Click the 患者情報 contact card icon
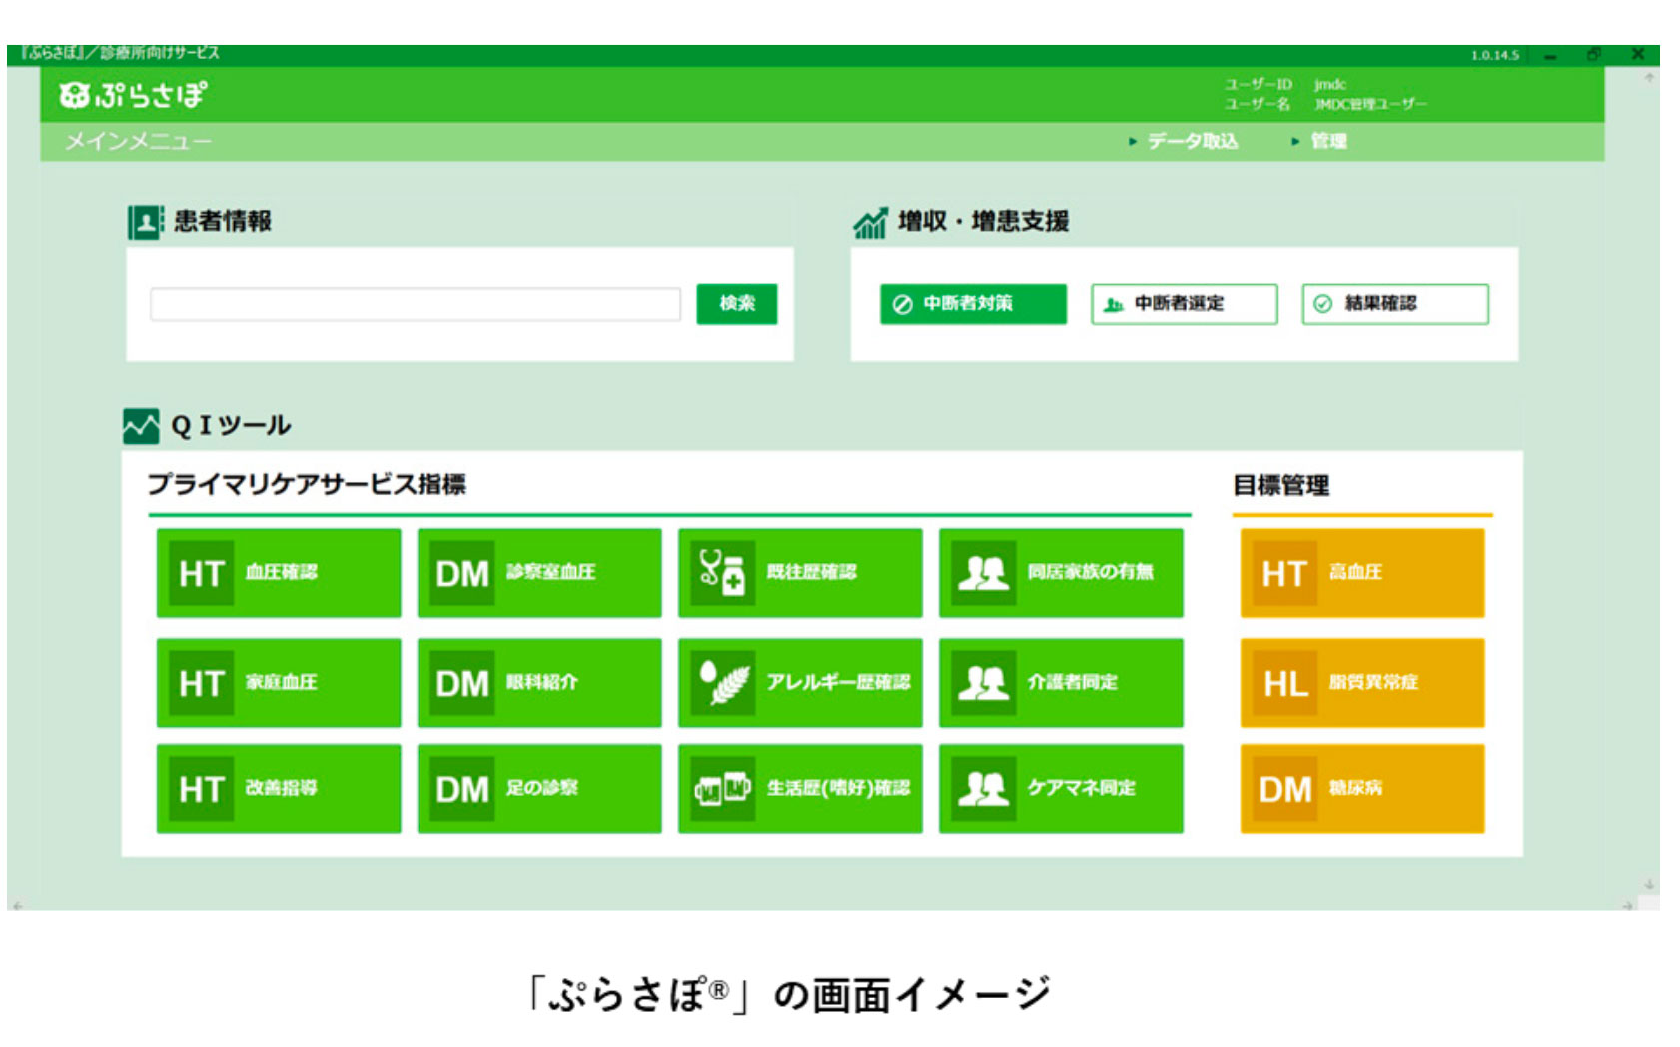The image size is (1680, 1047). click(145, 222)
